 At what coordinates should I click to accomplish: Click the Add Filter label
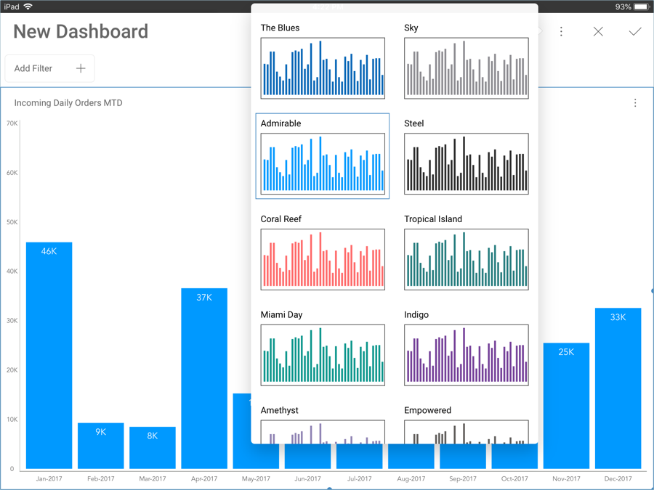click(x=33, y=68)
